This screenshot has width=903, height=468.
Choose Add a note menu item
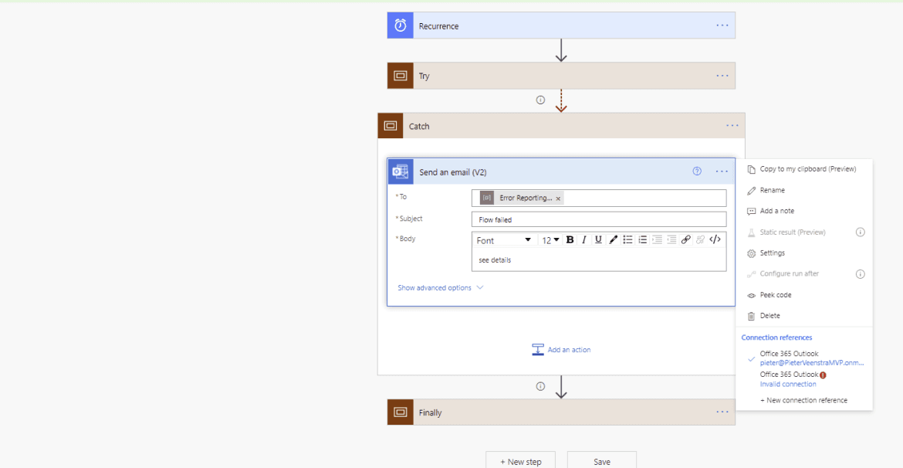click(804, 211)
